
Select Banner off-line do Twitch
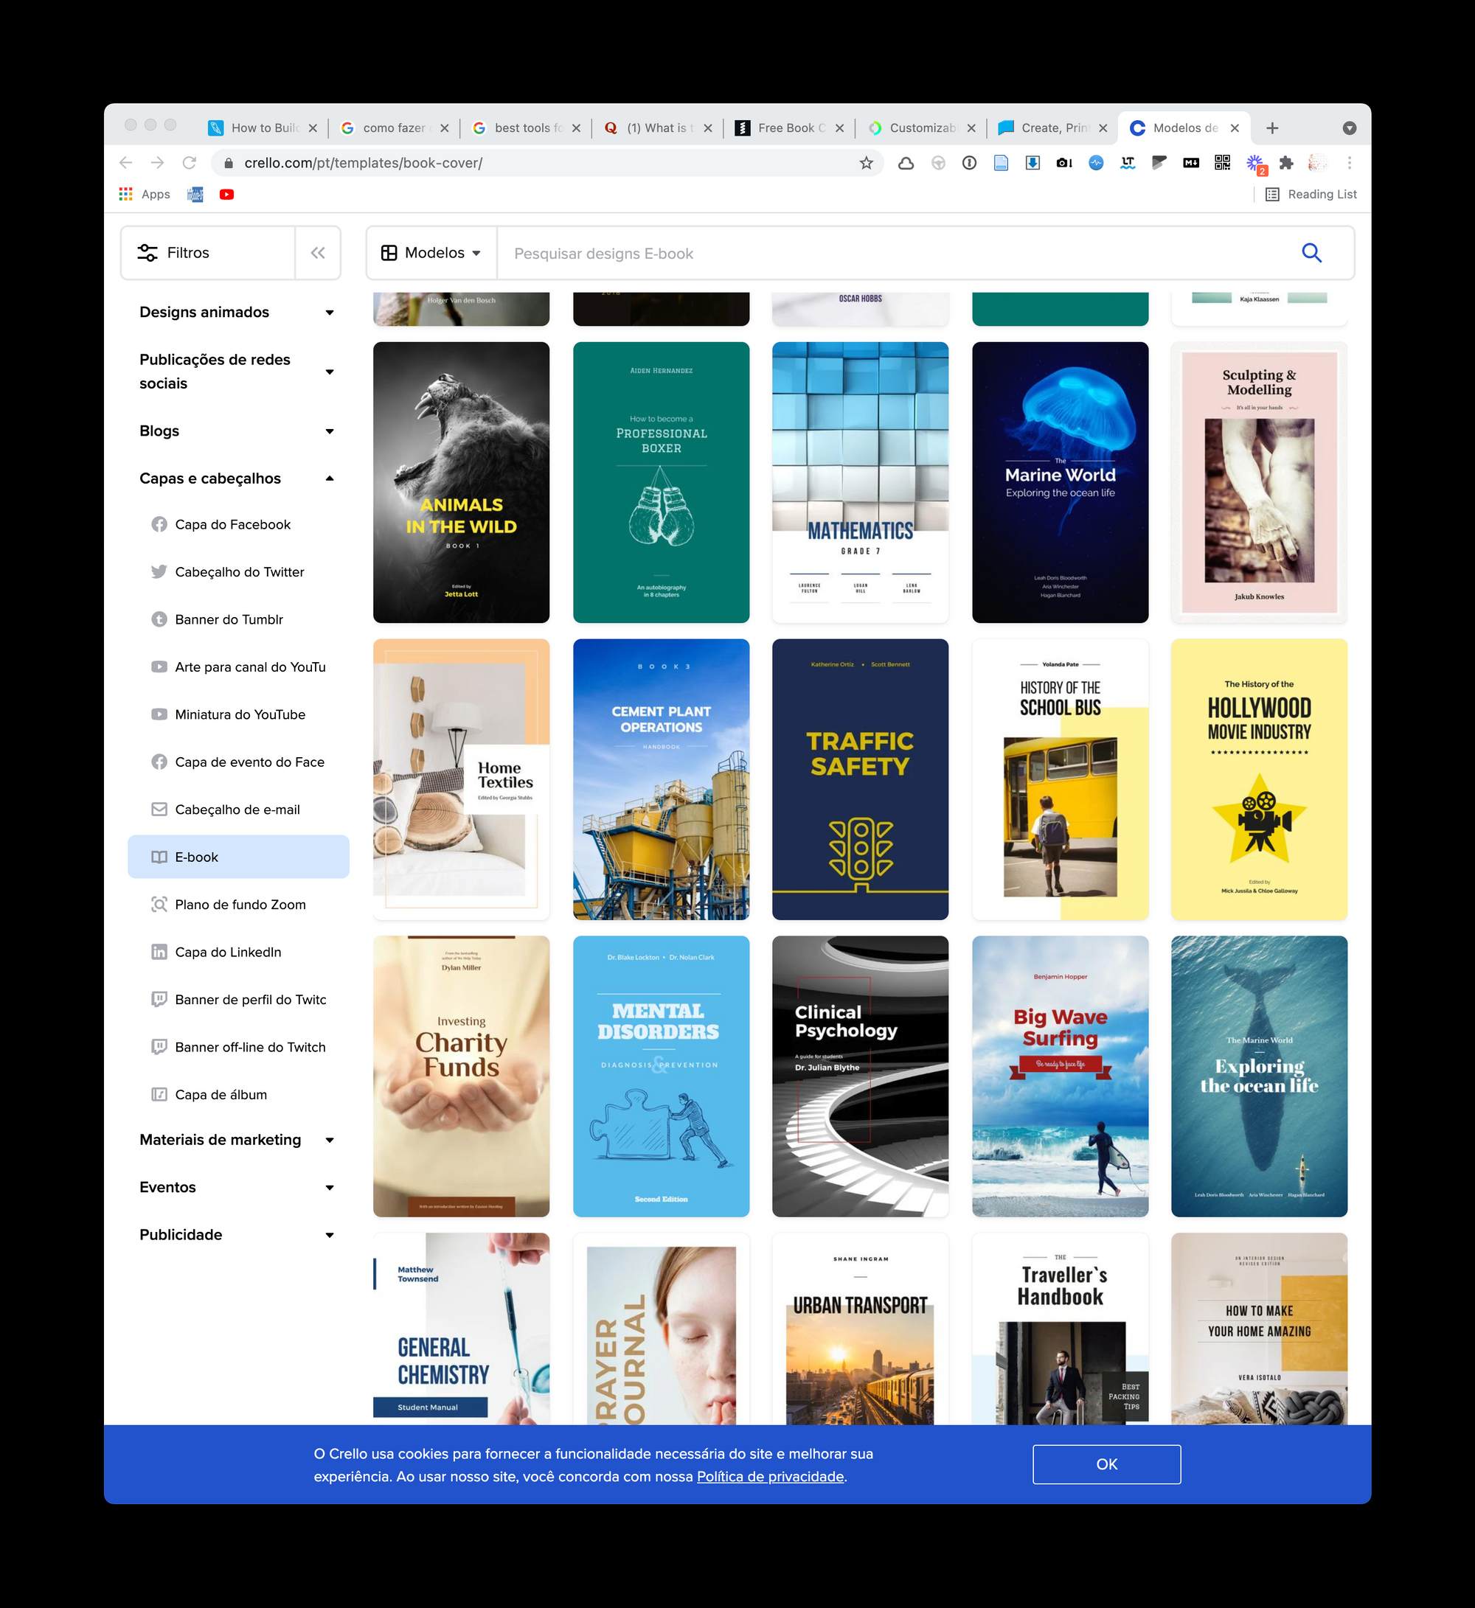pyautogui.click(x=239, y=1046)
